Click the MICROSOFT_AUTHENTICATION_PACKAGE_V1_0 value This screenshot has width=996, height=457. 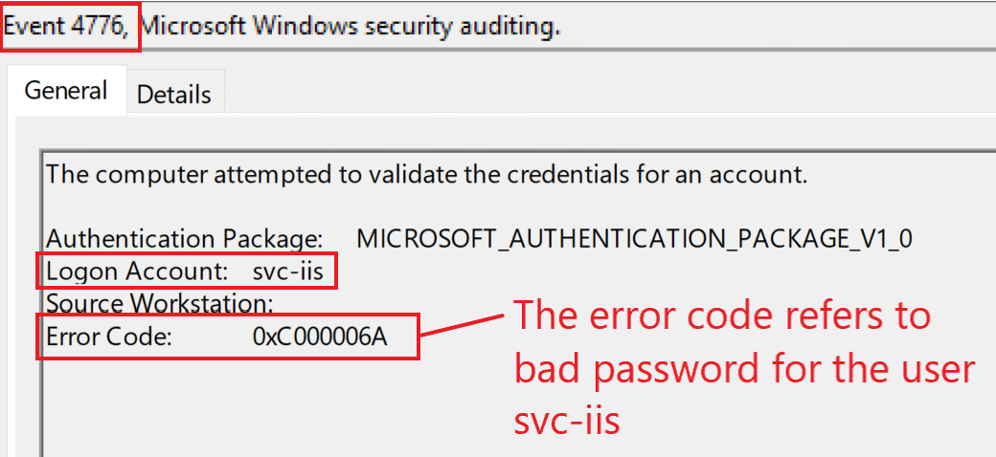pos(633,238)
